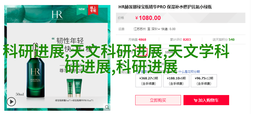Play the product video
This screenshot has height=114, width=253.
click(x=11, y=102)
